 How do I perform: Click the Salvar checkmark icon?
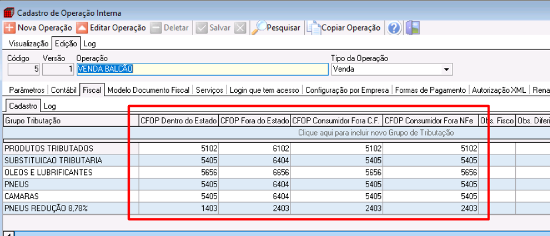click(202, 28)
